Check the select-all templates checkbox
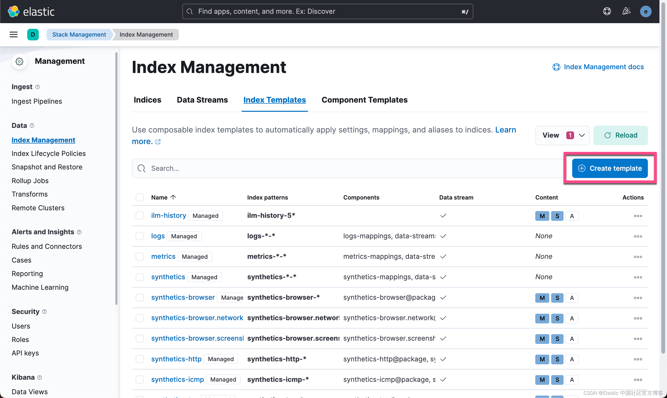Viewport: 667px width, 398px height. (140, 197)
